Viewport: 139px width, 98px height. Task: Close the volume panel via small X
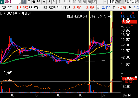pos(136,77)
